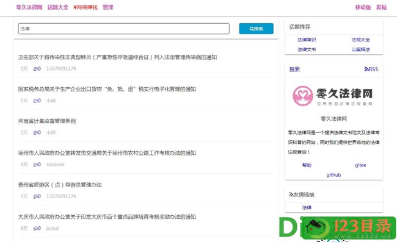Click comment icon on 国家税务总局 post

[x=37, y=101]
